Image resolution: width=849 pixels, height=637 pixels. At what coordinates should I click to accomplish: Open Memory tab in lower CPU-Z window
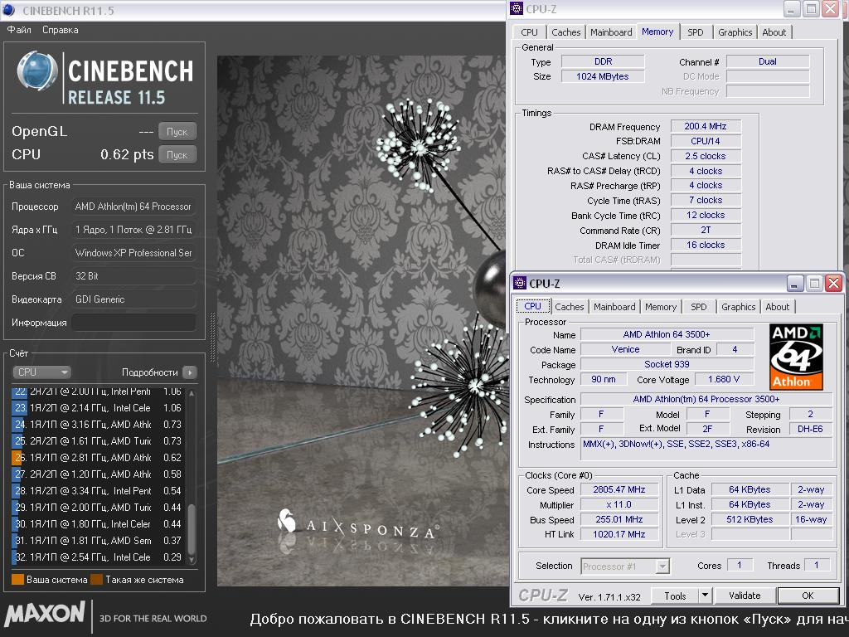(661, 307)
